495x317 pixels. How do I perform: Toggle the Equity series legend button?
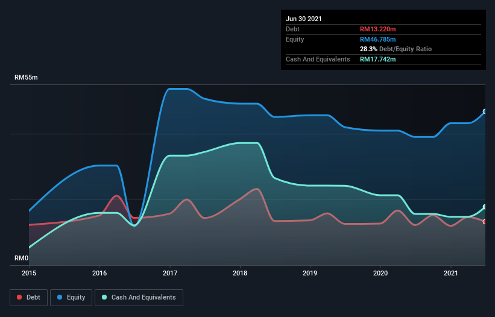[x=71, y=298]
